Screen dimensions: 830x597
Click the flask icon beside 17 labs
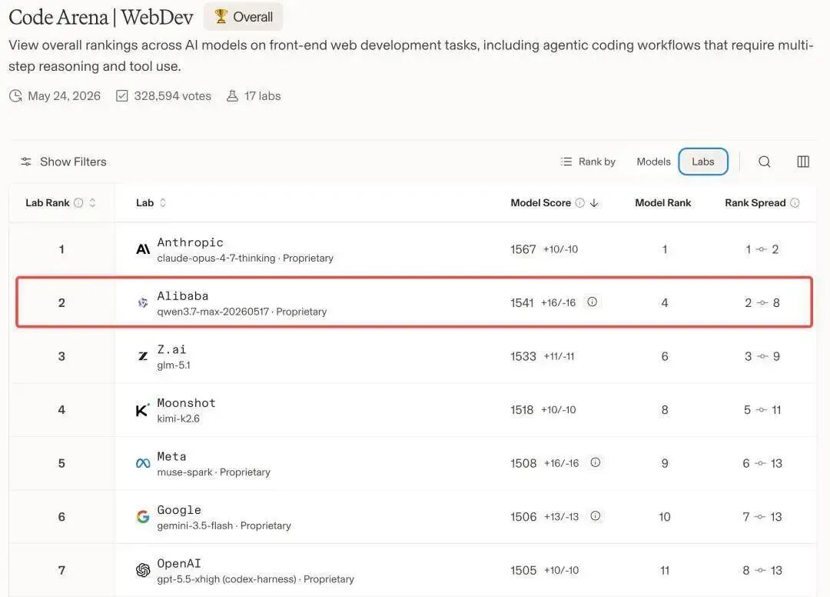pyautogui.click(x=232, y=96)
